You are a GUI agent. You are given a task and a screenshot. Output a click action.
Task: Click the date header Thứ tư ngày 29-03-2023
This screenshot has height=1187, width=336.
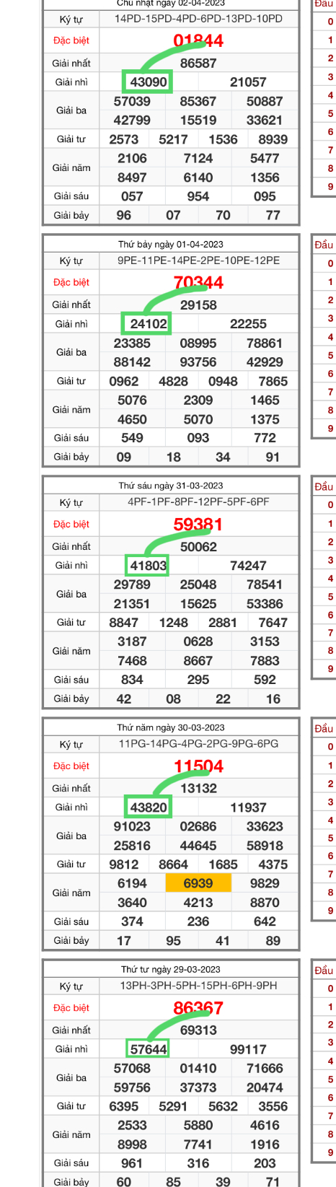[171, 969]
